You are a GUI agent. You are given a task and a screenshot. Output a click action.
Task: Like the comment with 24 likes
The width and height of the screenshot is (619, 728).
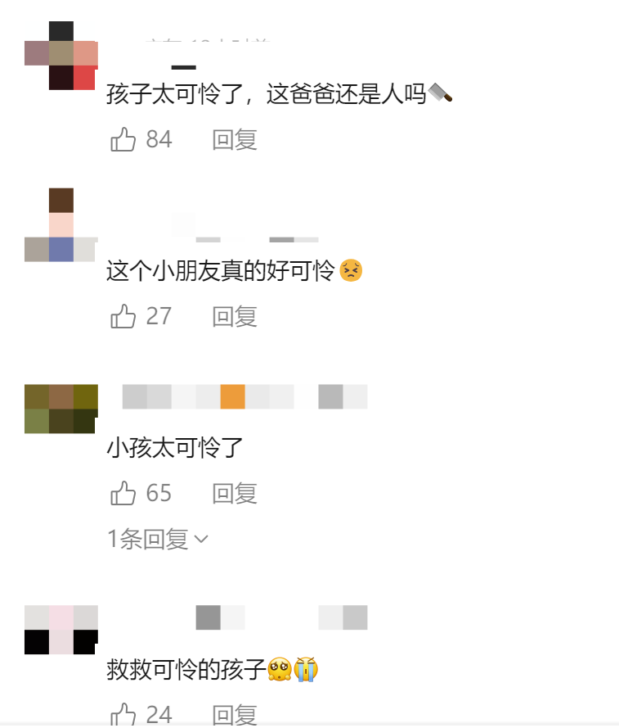(123, 714)
